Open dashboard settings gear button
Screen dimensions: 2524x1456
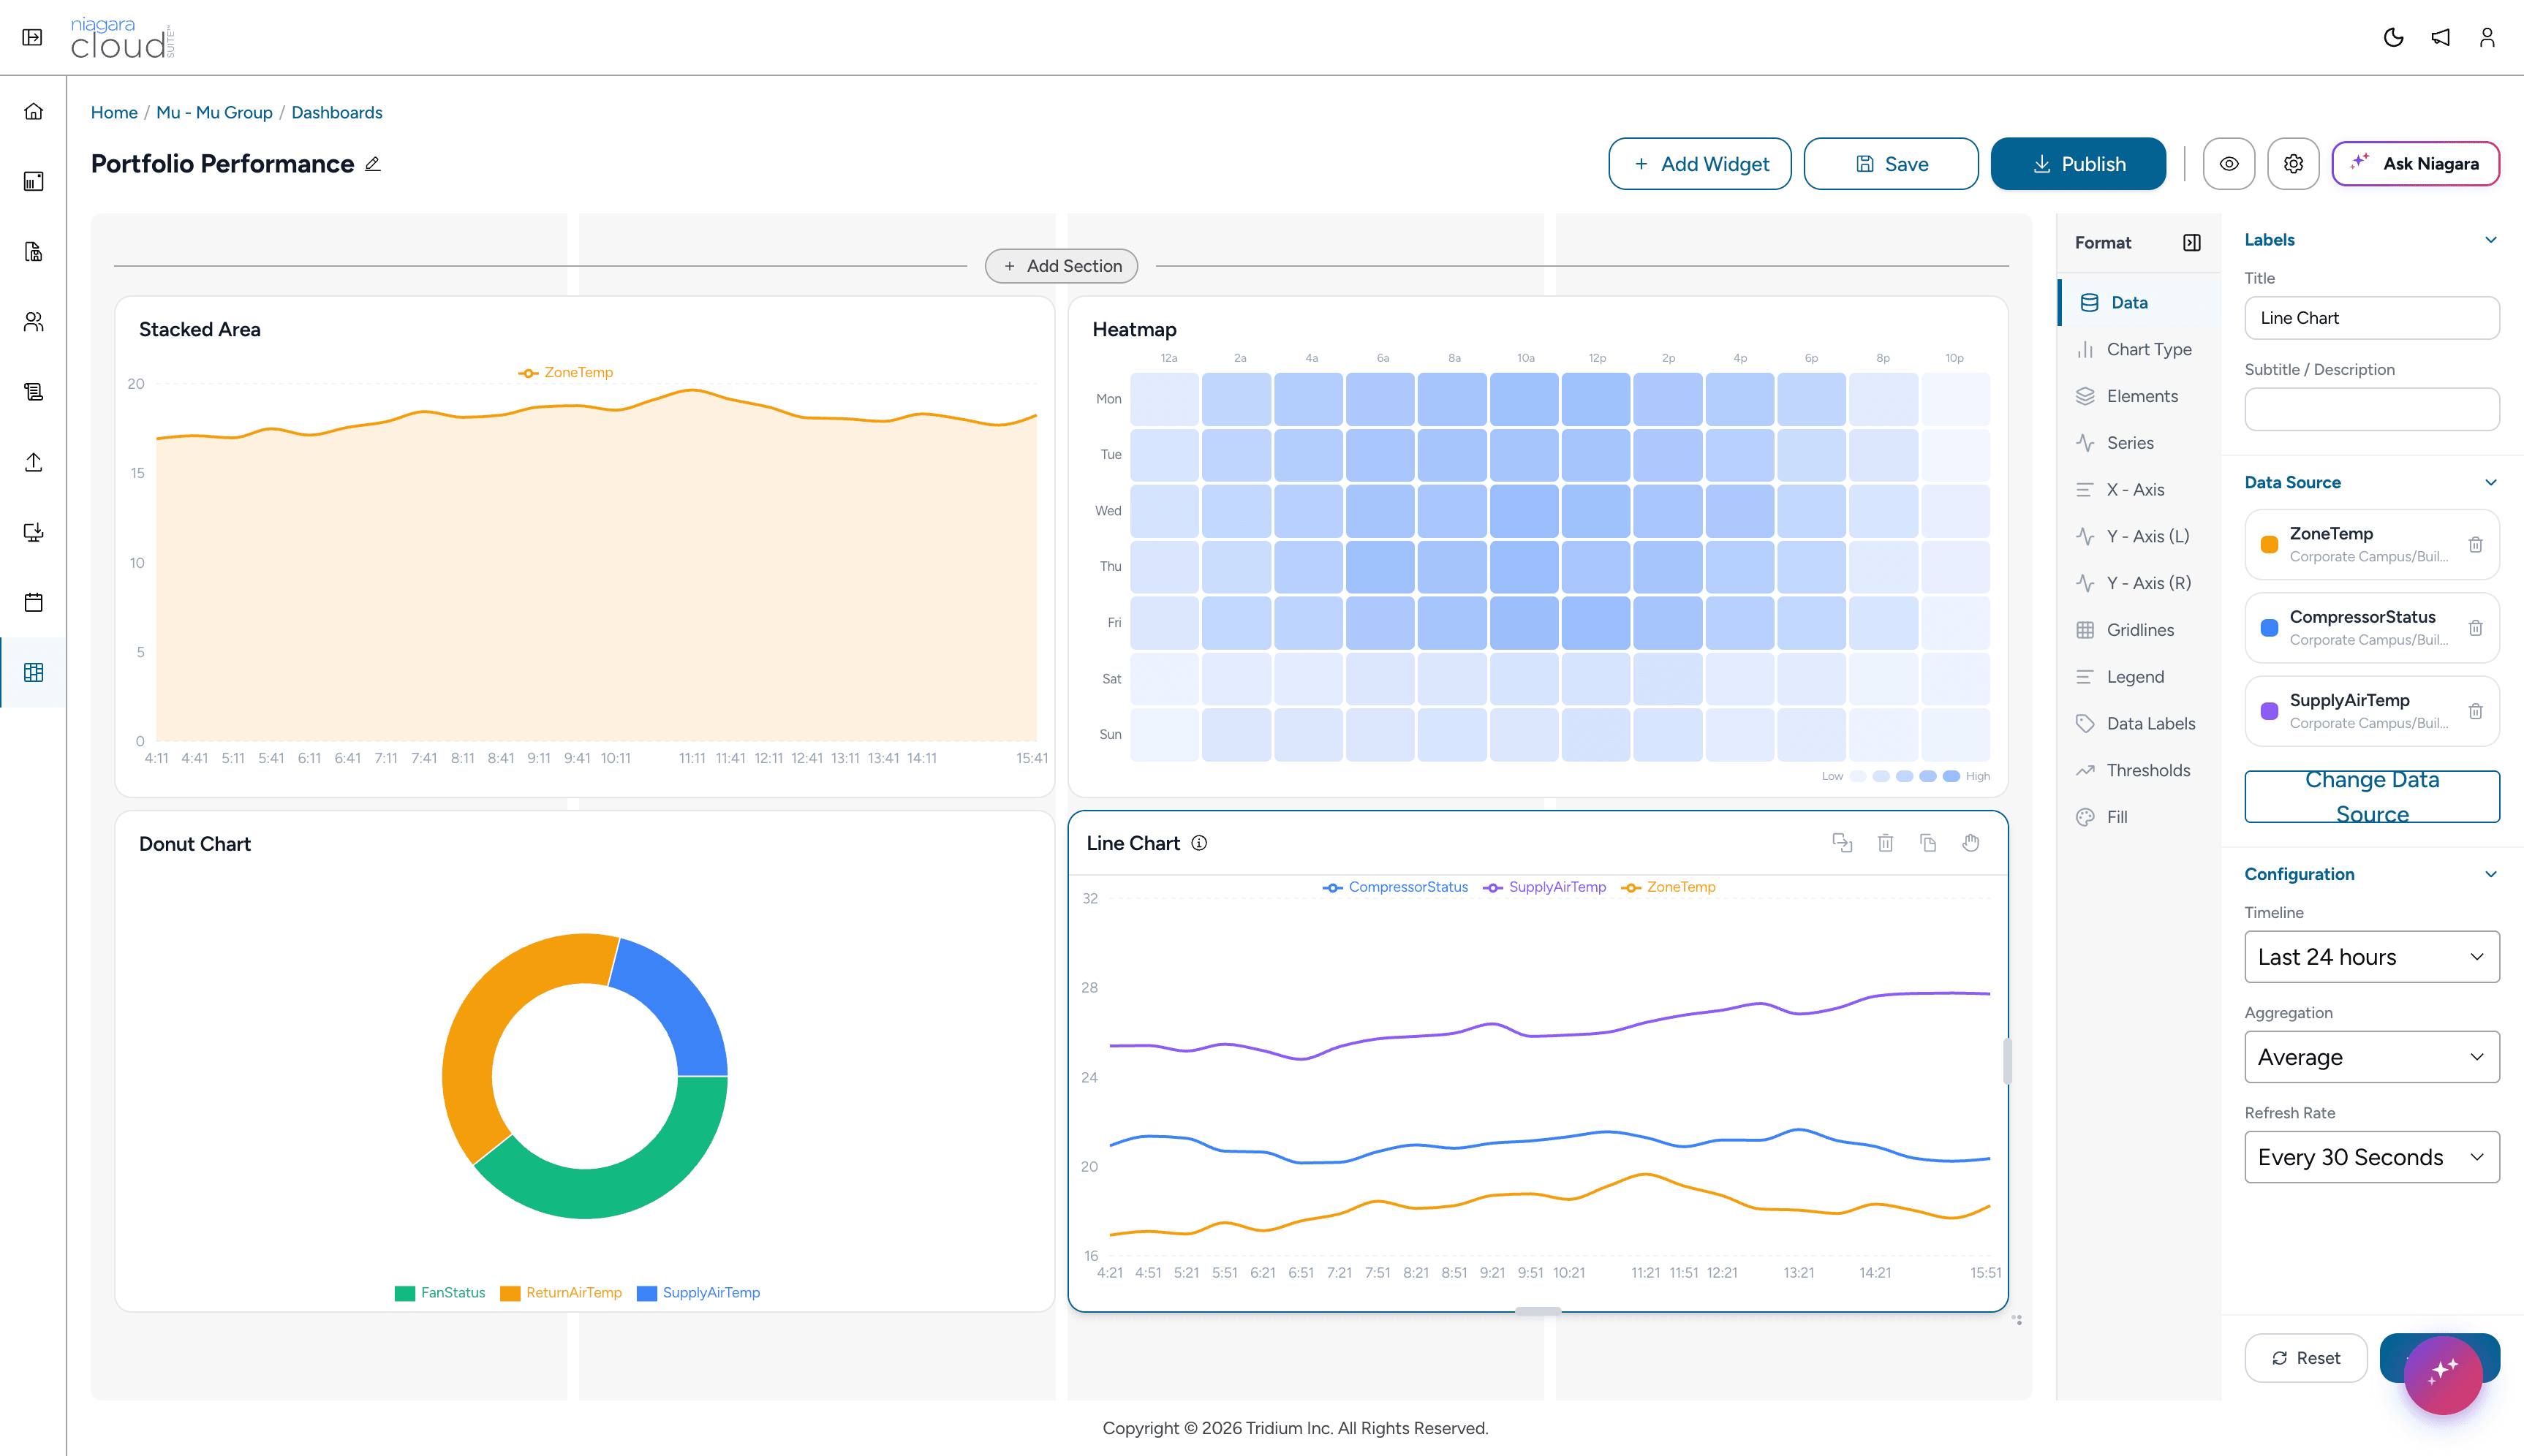pyautogui.click(x=2293, y=164)
